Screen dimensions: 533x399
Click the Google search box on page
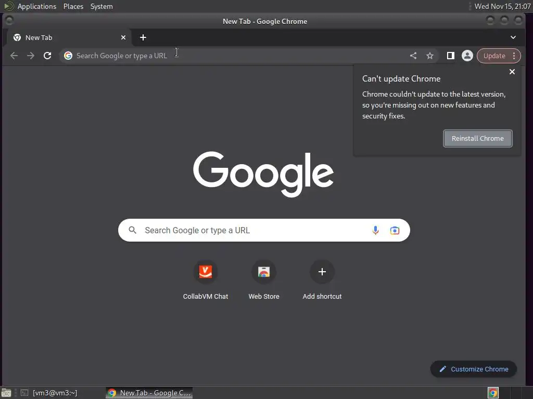click(264, 230)
